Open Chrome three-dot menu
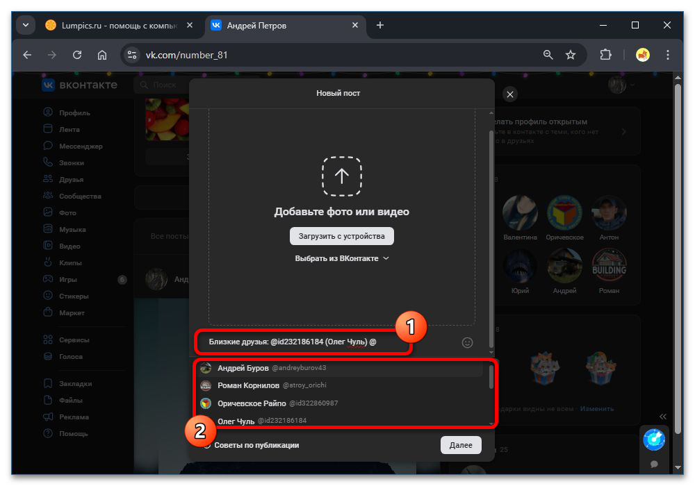Viewport: 695px width, 486px height. [667, 55]
